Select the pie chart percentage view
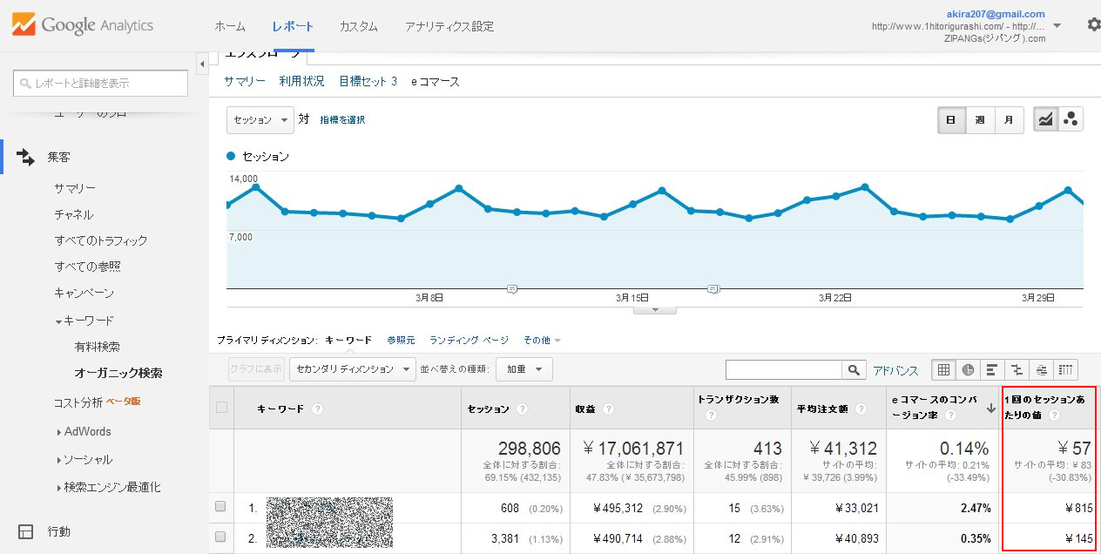The height and width of the screenshot is (554, 1101). click(968, 370)
